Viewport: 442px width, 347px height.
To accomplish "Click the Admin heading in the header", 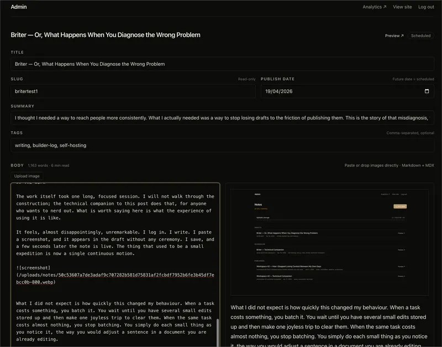I will click(x=18, y=7).
